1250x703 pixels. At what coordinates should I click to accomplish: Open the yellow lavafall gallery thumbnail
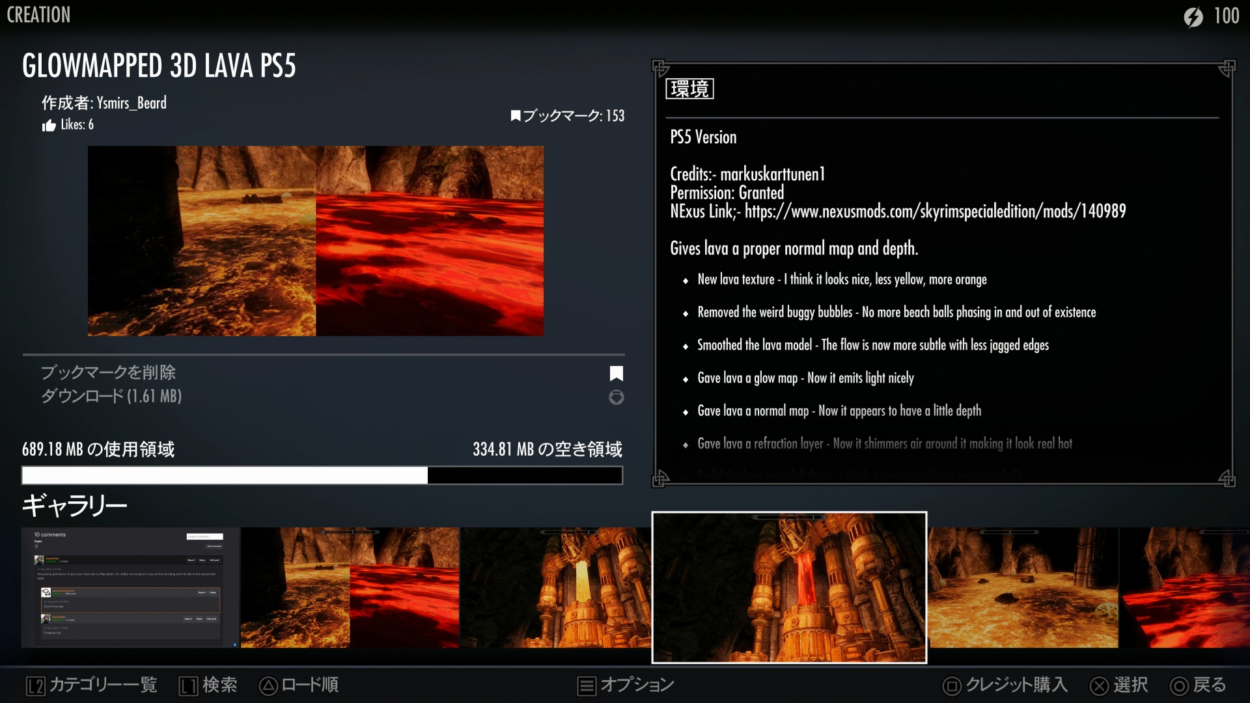point(555,587)
